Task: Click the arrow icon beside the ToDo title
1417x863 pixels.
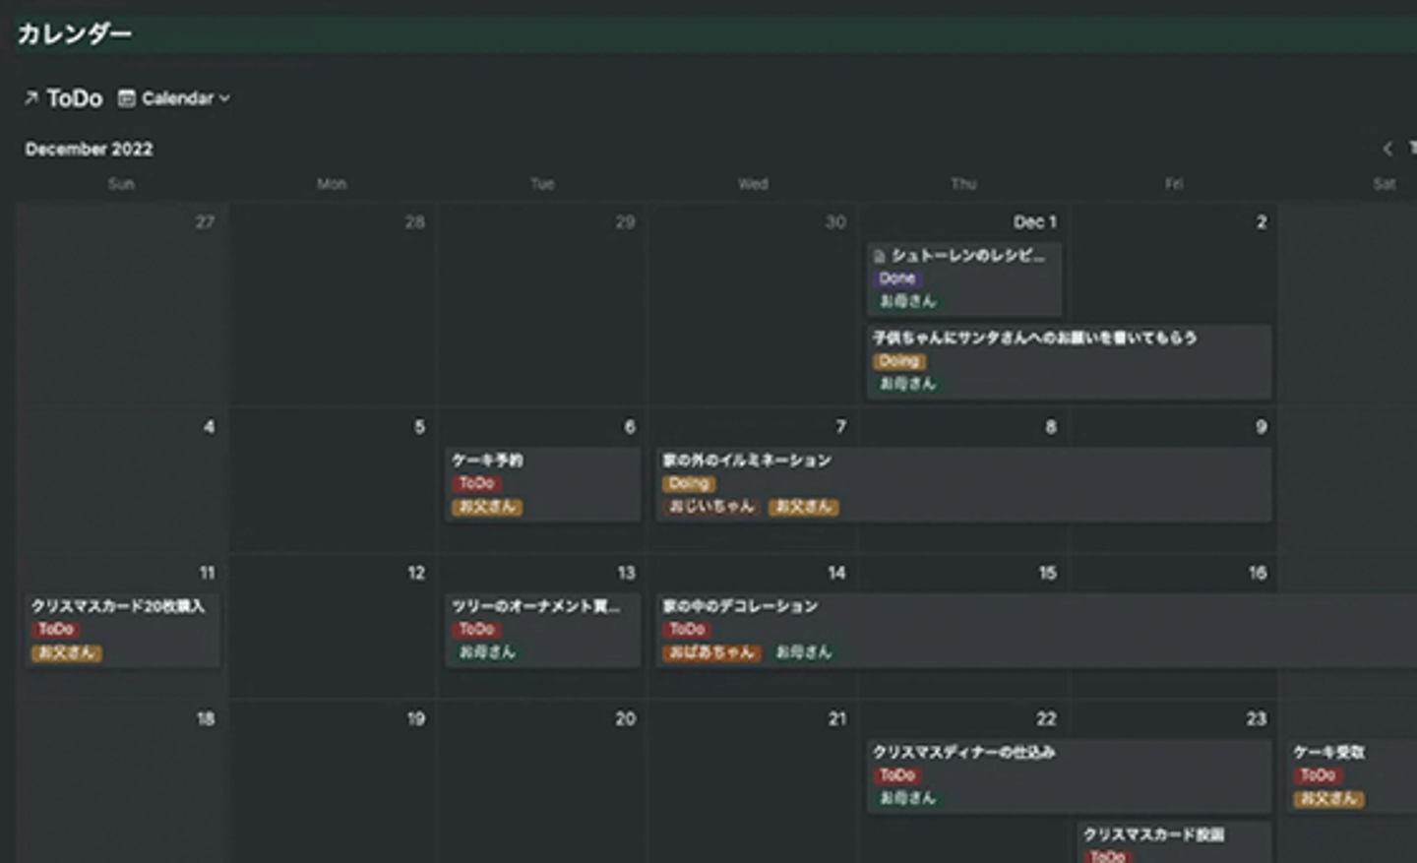Action: coord(31,98)
